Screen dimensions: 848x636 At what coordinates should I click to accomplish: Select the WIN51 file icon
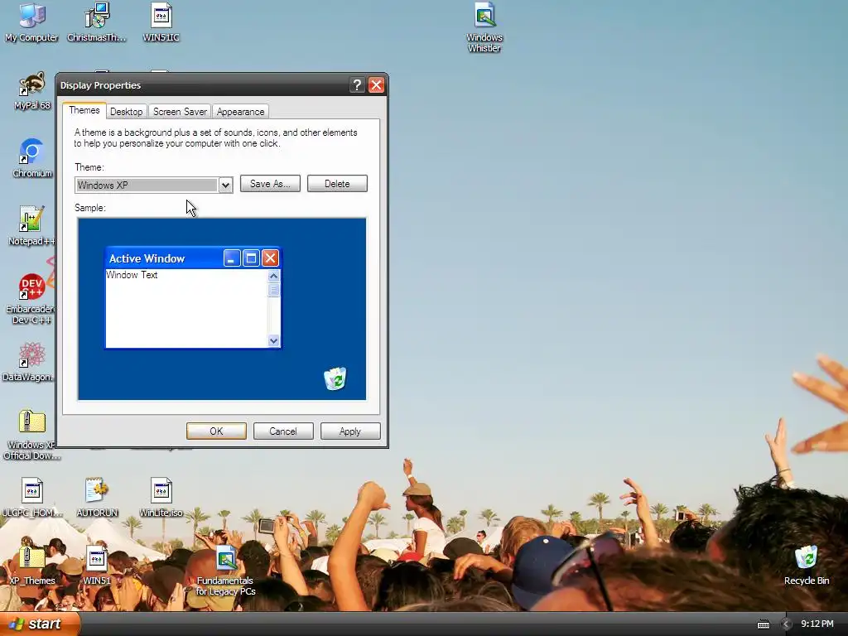[x=97, y=566]
